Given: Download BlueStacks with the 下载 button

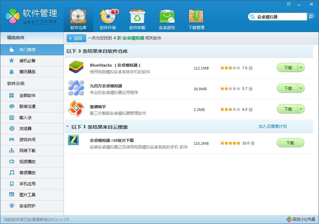Looking at the screenshot, I should (x=288, y=68).
